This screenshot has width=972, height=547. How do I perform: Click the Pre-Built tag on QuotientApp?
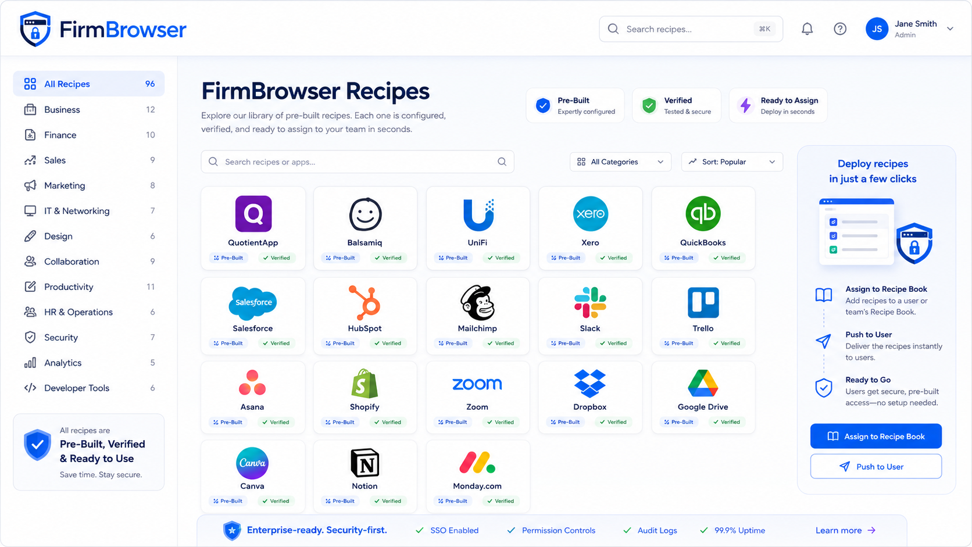(x=228, y=258)
